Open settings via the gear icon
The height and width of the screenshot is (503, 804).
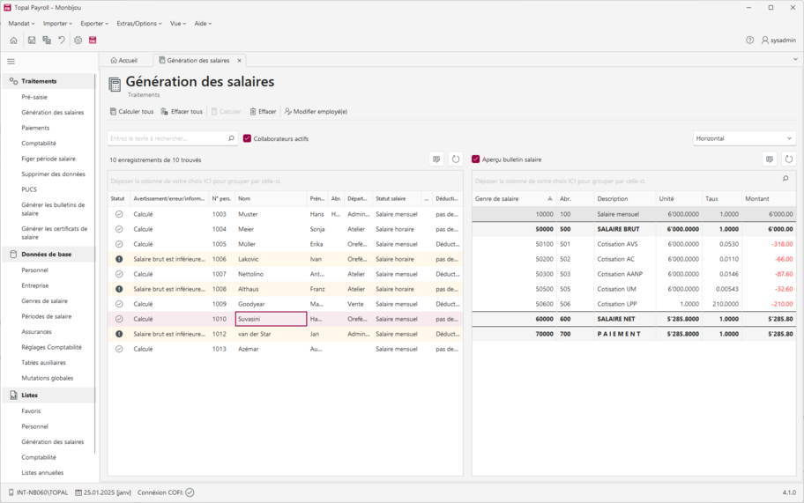coord(78,41)
